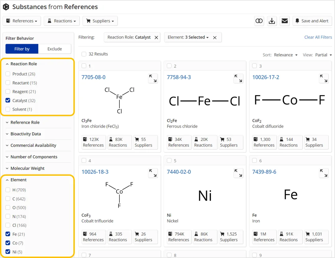Uncheck the Fe element filter
Viewport: 335px width, 258px height.
[x=8, y=234]
